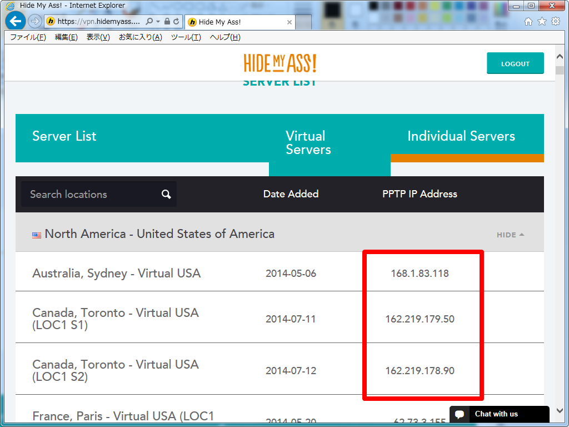Viewport: 569px width, 427px height.
Task: Open the 表示(V) menu
Action: click(x=98, y=37)
